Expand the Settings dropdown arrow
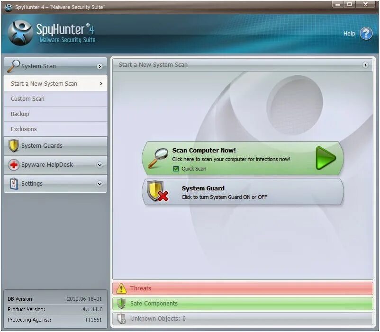This screenshot has width=380, height=332. point(100,184)
